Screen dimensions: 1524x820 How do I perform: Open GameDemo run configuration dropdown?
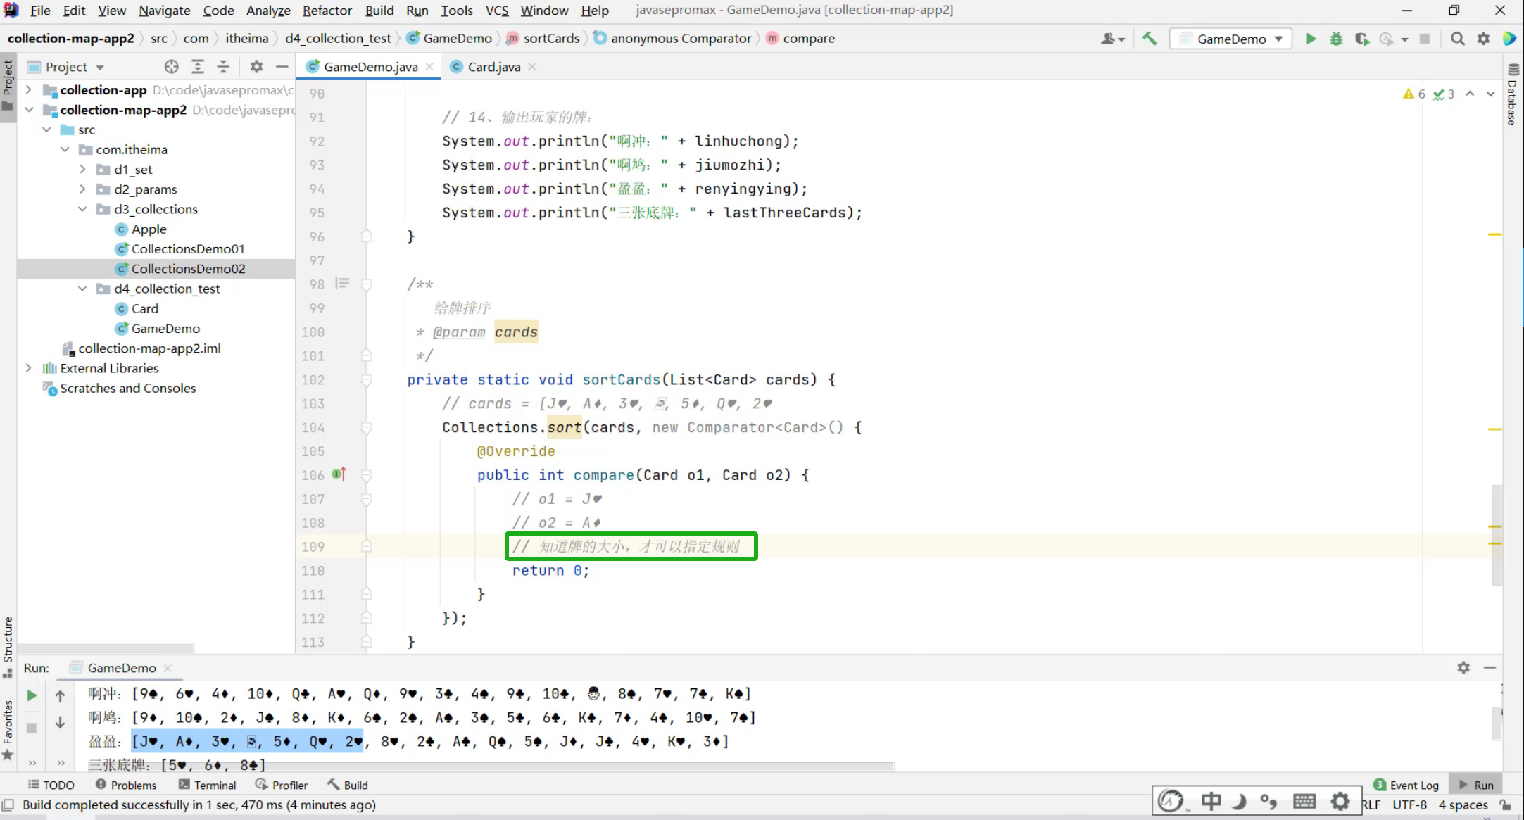(1230, 39)
